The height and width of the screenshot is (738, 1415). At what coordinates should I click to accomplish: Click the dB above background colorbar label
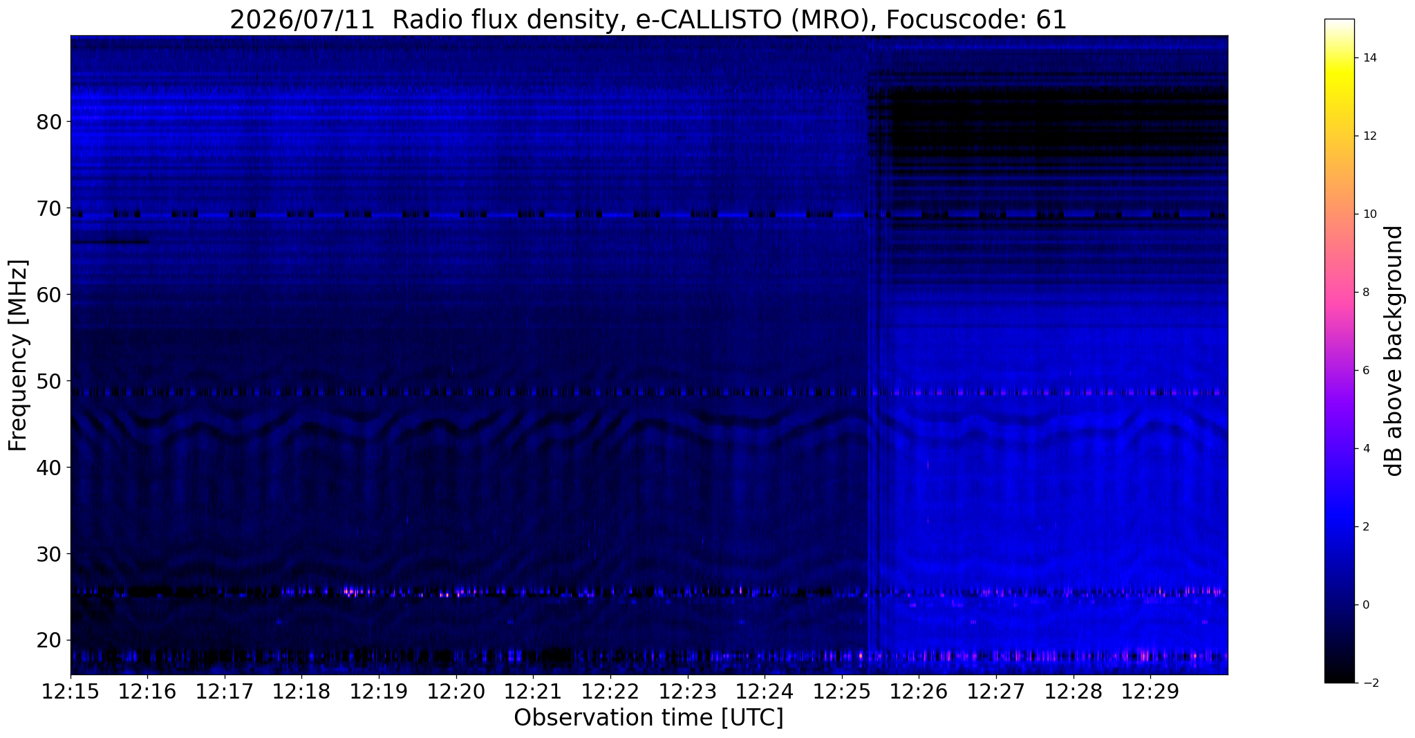(1394, 351)
